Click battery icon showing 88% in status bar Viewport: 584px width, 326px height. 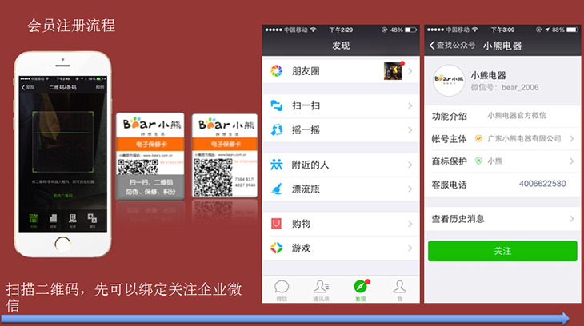573,30
